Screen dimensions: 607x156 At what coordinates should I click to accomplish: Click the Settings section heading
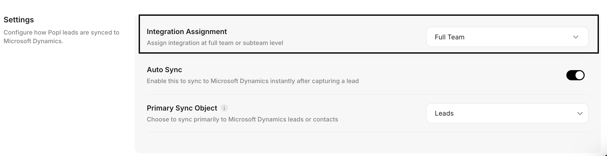click(x=19, y=20)
